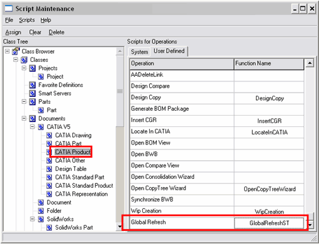Switch to the System tab
The image size is (319, 244).
point(139,52)
